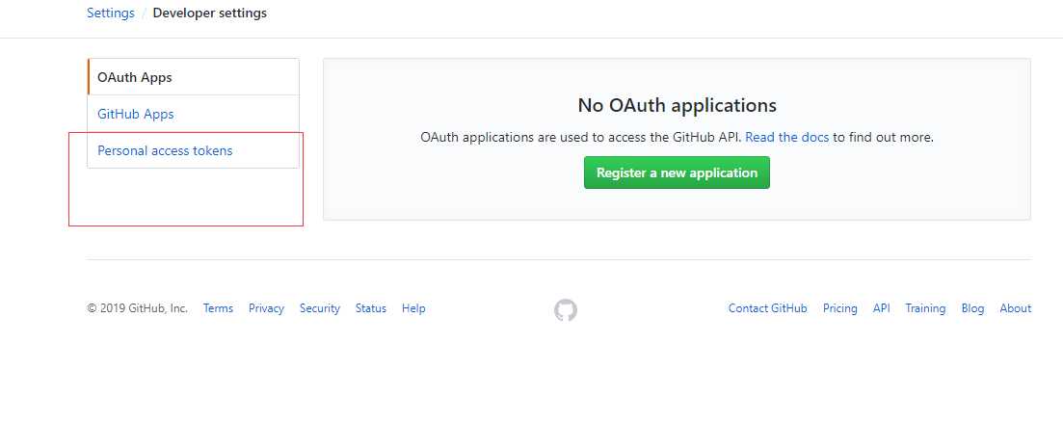This screenshot has width=1063, height=424.
Task: Open the About footer link
Action: pyautogui.click(x=1016, y=308)
